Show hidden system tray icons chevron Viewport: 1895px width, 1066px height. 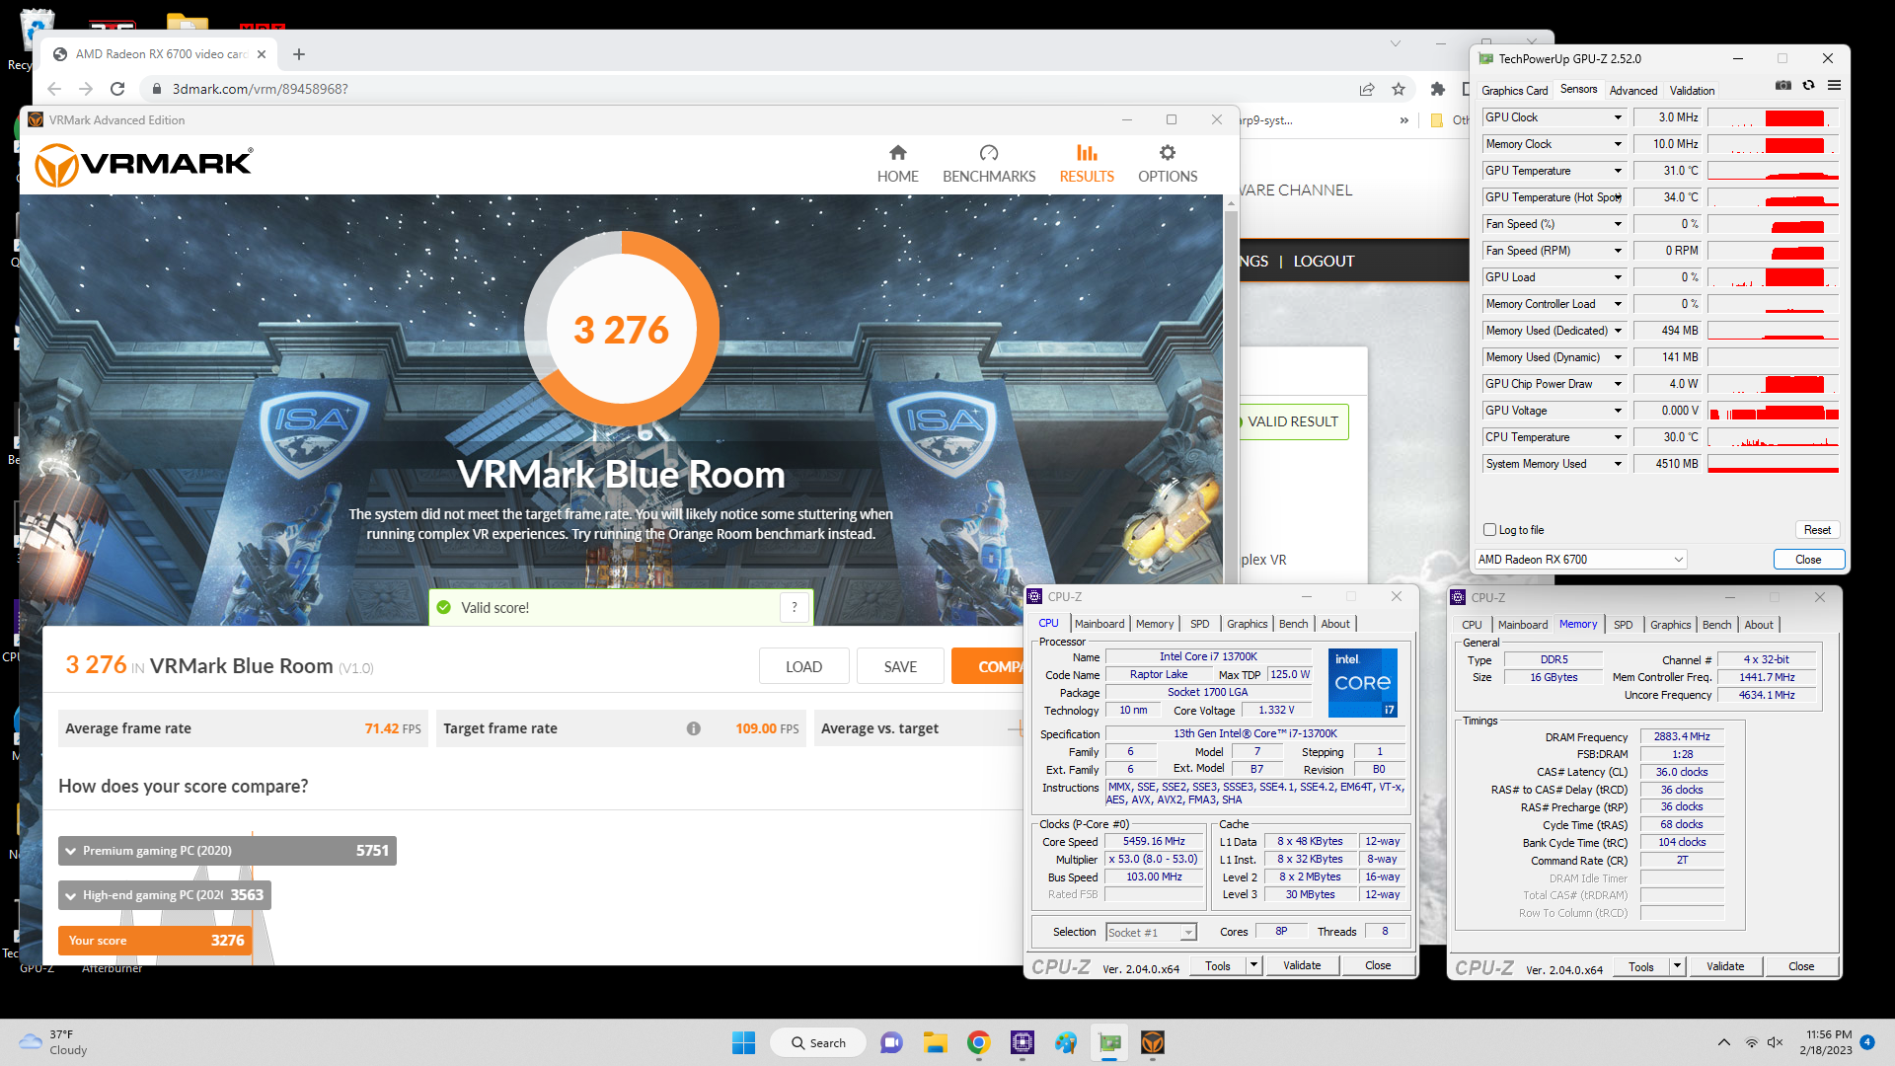[1723, 1042]
